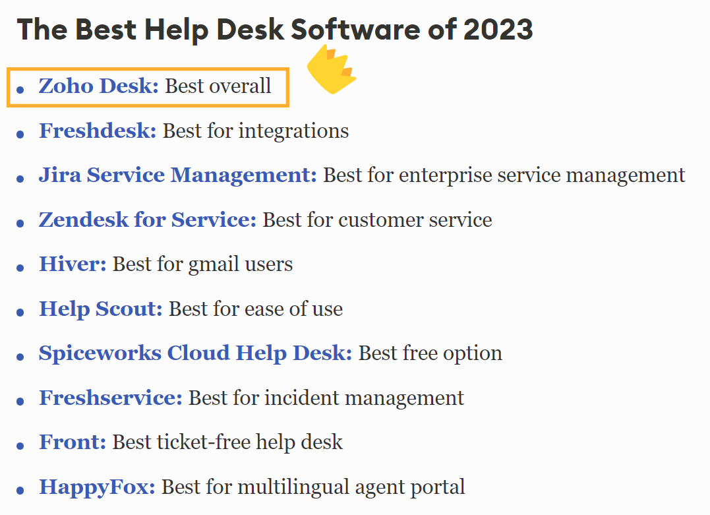Click 'Best ticket-free help desk' text
Image resolution: width=710 pixels, height=515 pixels.
[x=227, y=442]
